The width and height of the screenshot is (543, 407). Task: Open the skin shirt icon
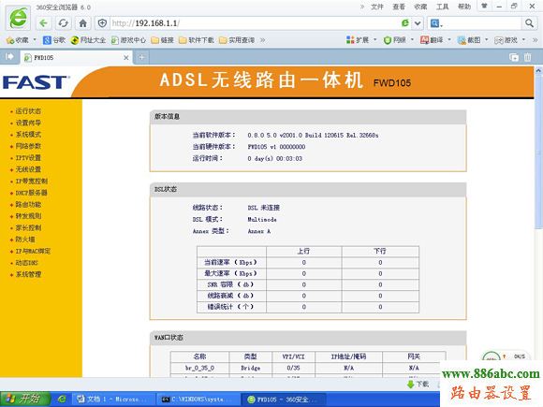coord(484,6)
